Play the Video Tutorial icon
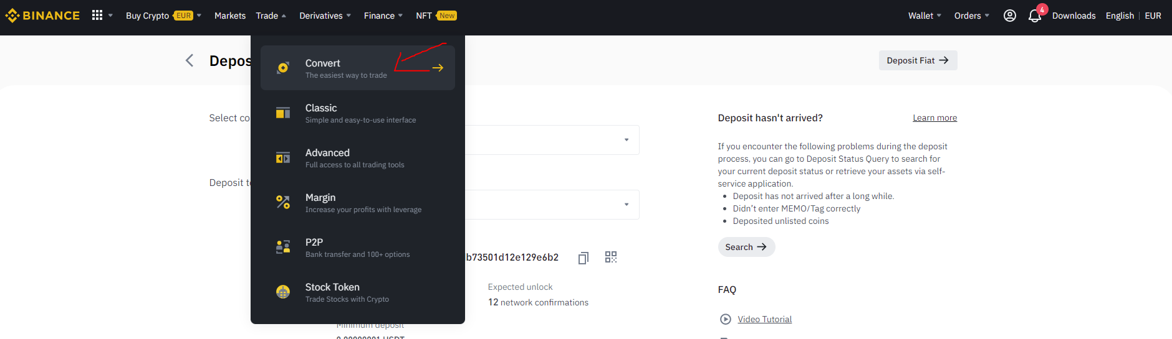1172x339 pixels. point(726,319)
